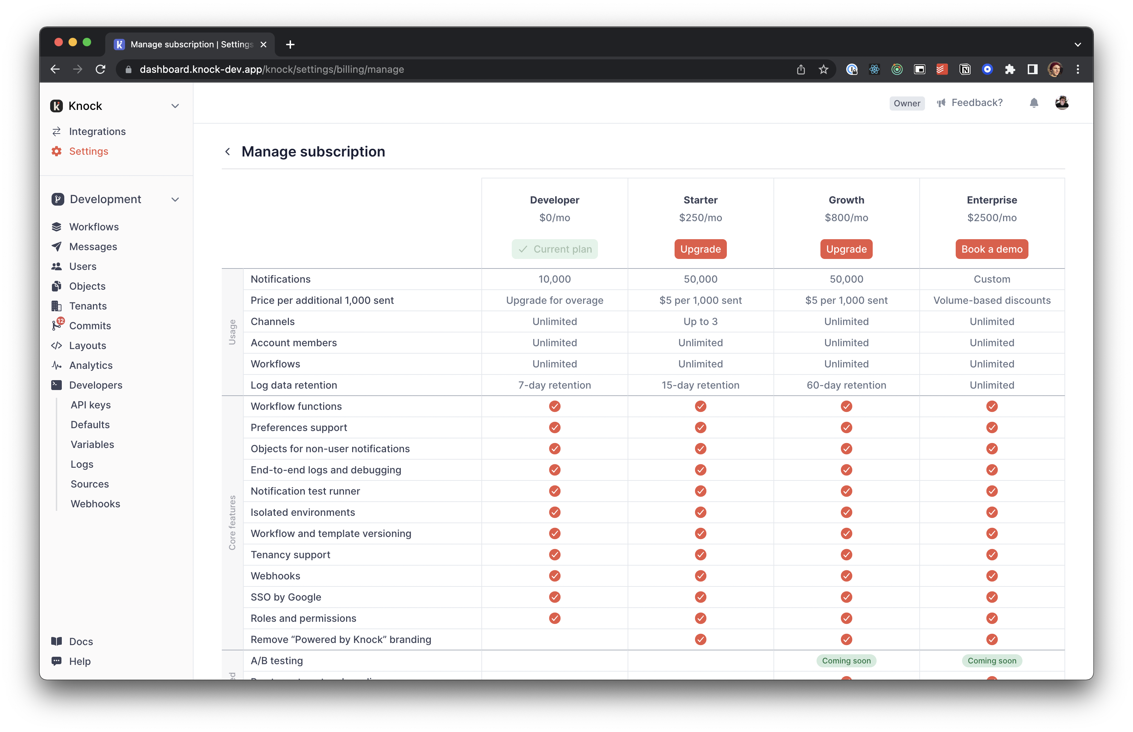Click the Commits icon showing 12 pending
Image resolution: width=1133 pixels, height=732 pixels.
(x=57, y=326)
